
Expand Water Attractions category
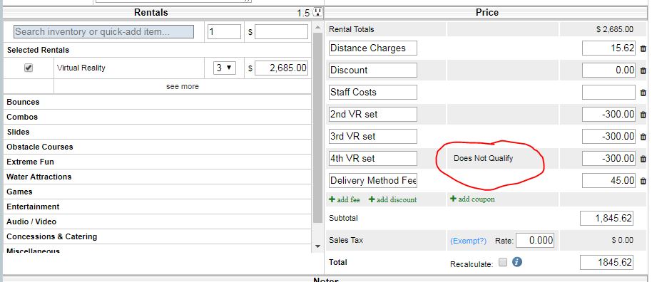click(x=157, y=177)
